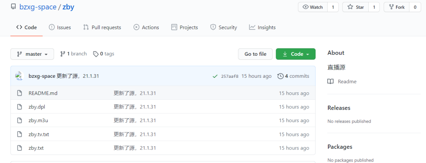This screenshot has width=426, height=163.
Task: Click the file icon beside zby.tv.txt
Action: pos(19,134)
